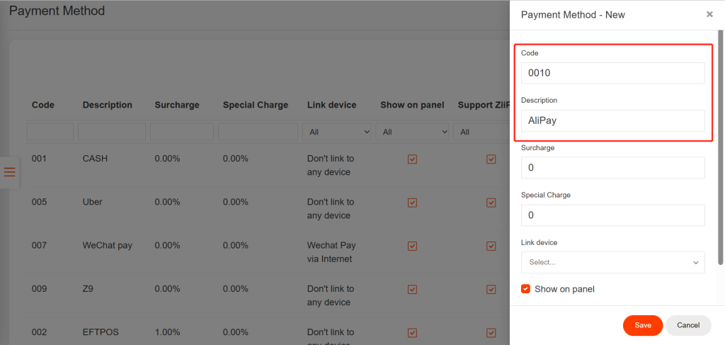Toggle Support checkbox in Uber row
Viewport: 725px width, 345px height.
point(491,203)
